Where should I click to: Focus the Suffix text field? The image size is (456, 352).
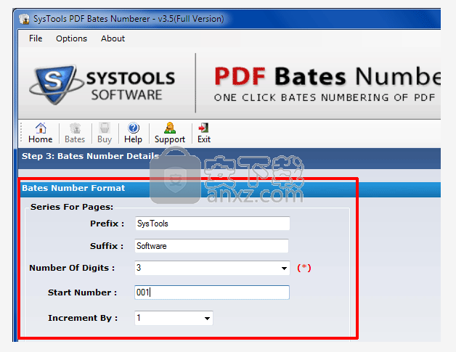tap(212, 246)
